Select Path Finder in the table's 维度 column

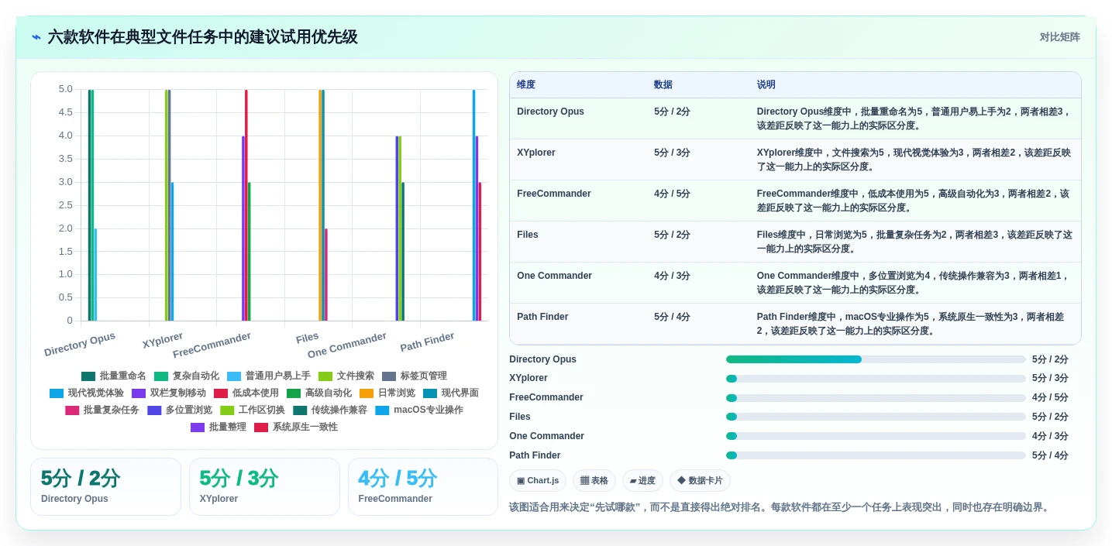tap(542, 317)
